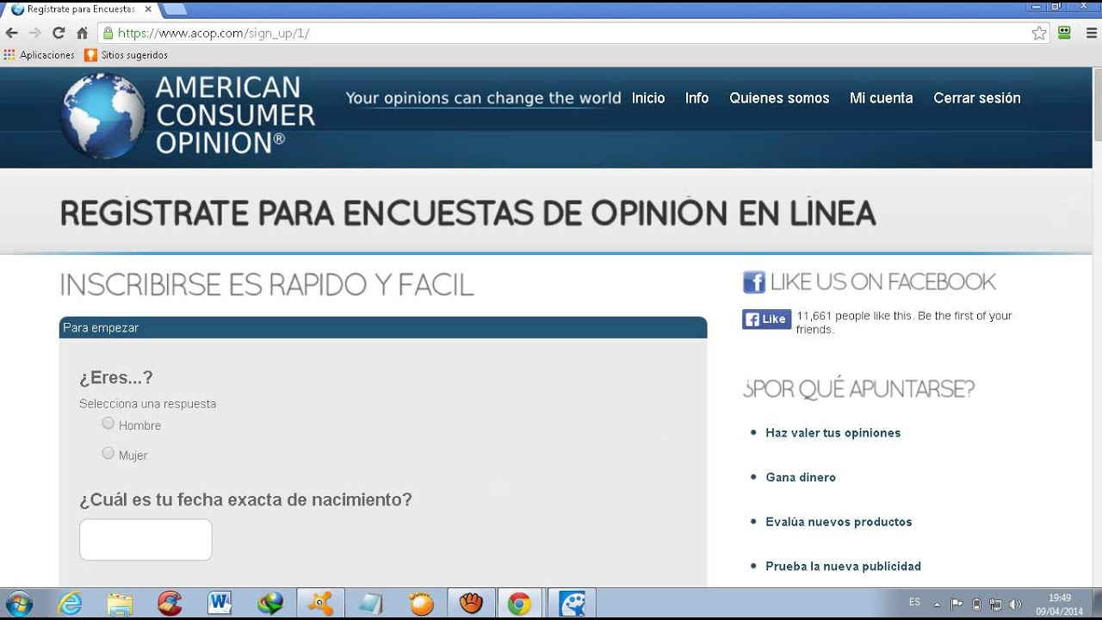Image resolution: width=1102 pixels, height=620 pixels.
Task: Select the Regístrate para Encuestas browser tab
Action: pos(79,9)
